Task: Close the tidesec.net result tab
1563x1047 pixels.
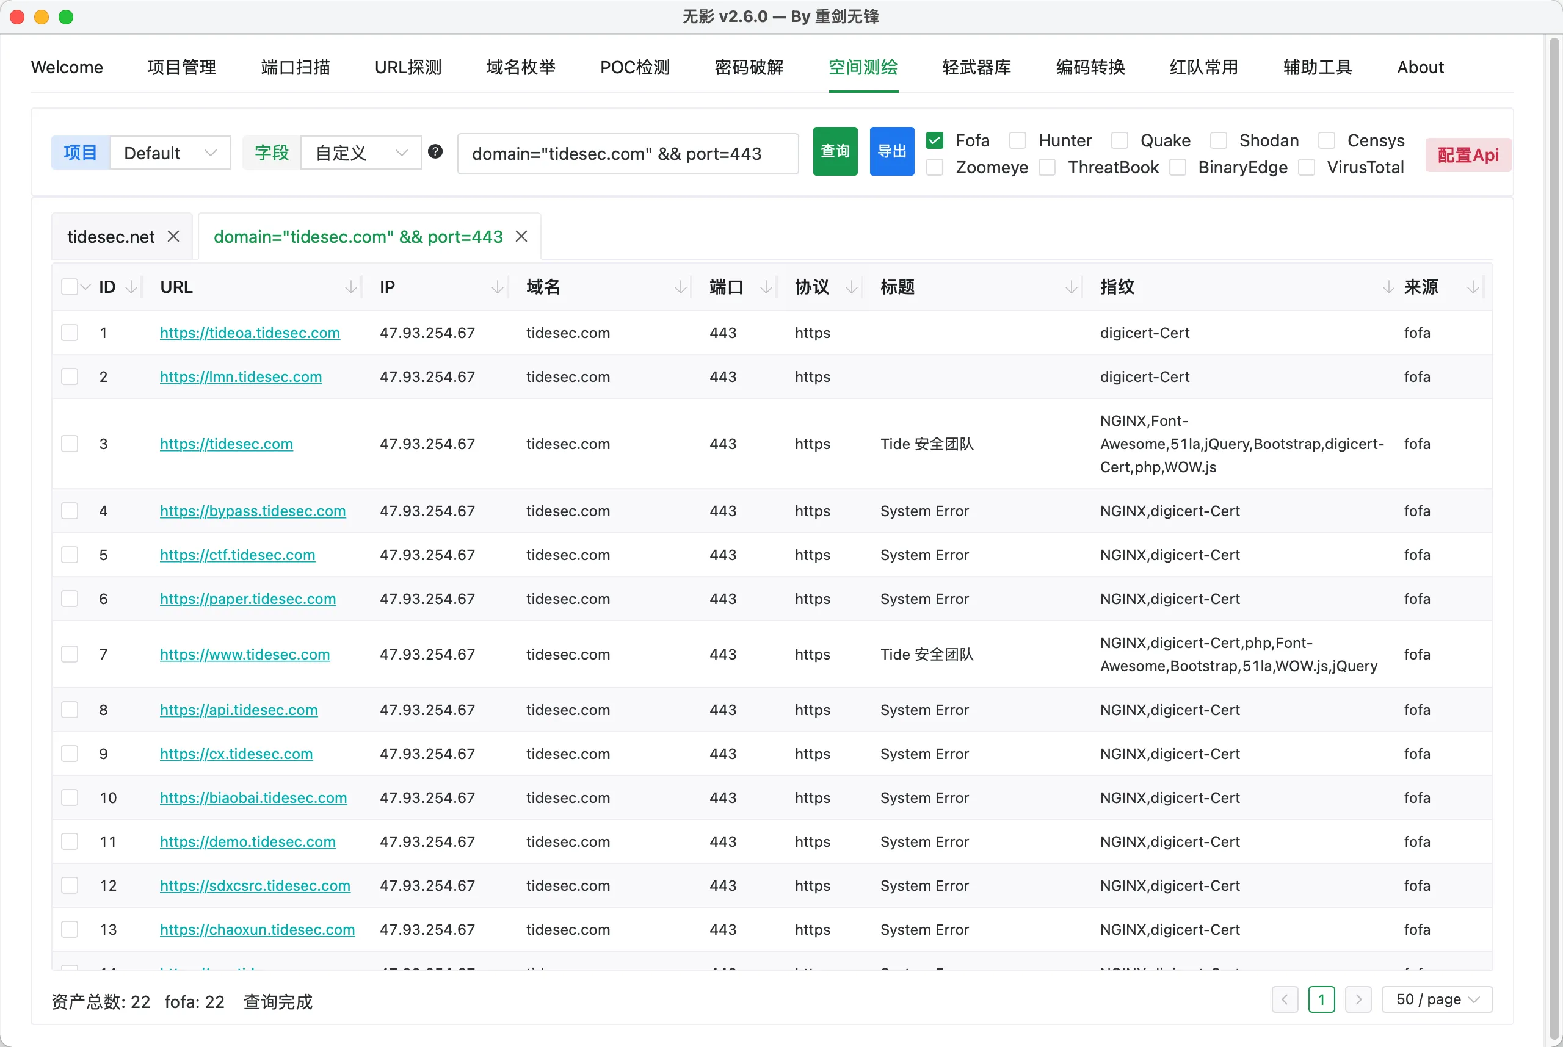Action: point(173,236)
